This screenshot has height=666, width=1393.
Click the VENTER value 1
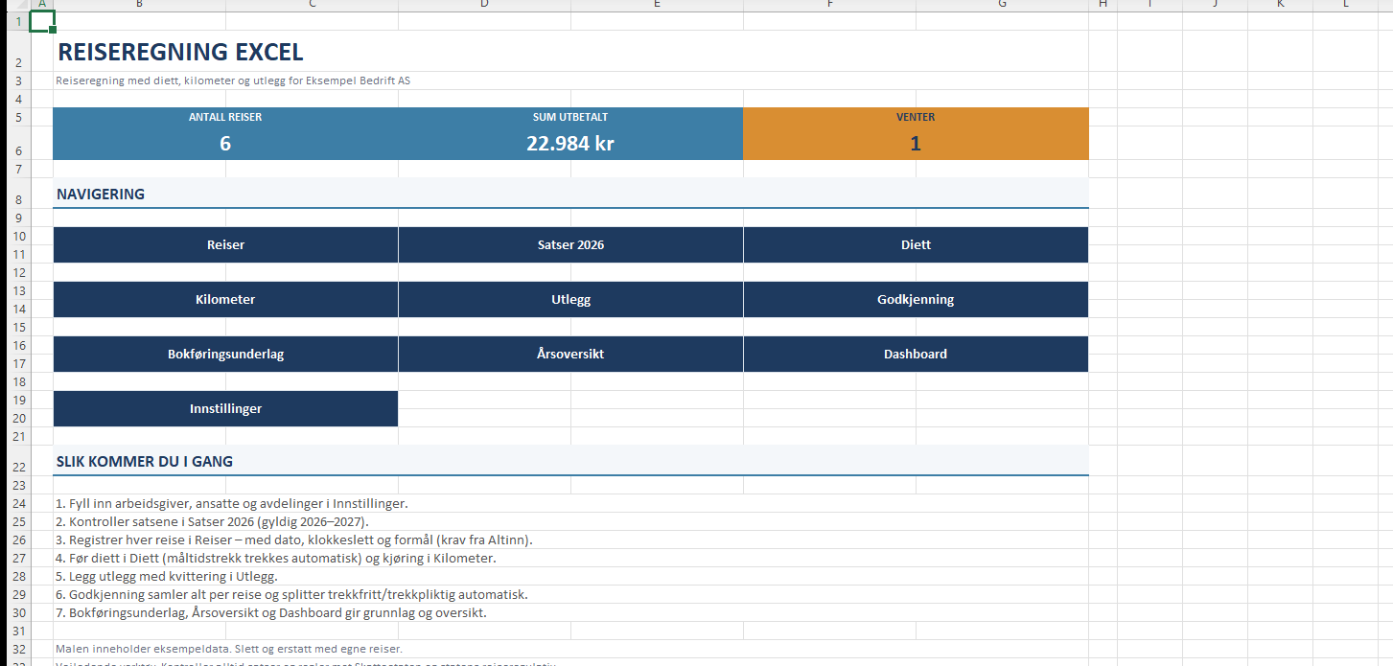[916, 144]
